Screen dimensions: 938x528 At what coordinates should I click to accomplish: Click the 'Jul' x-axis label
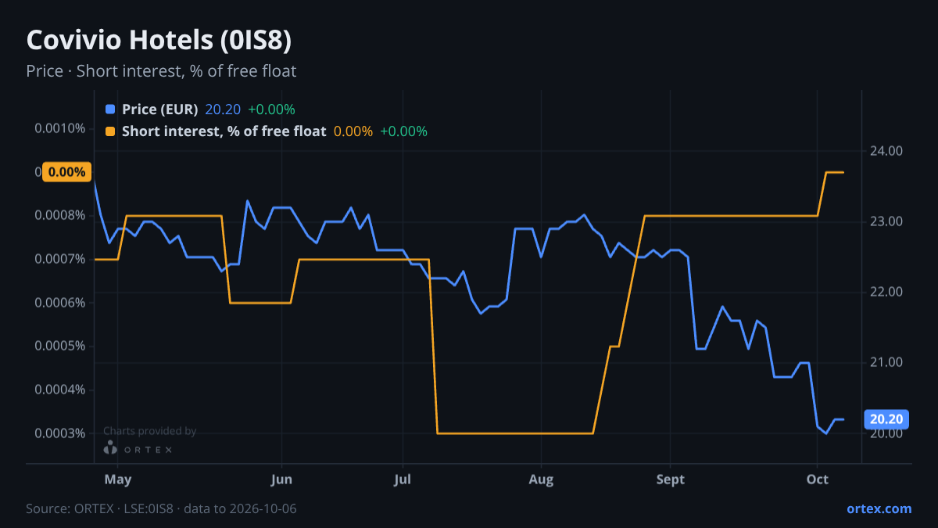click(x=403, y=480)
